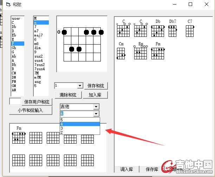Select the Db7 chord diagram in library
The width and height of the screenshot is (215, 177).
(x=172, y=31)
